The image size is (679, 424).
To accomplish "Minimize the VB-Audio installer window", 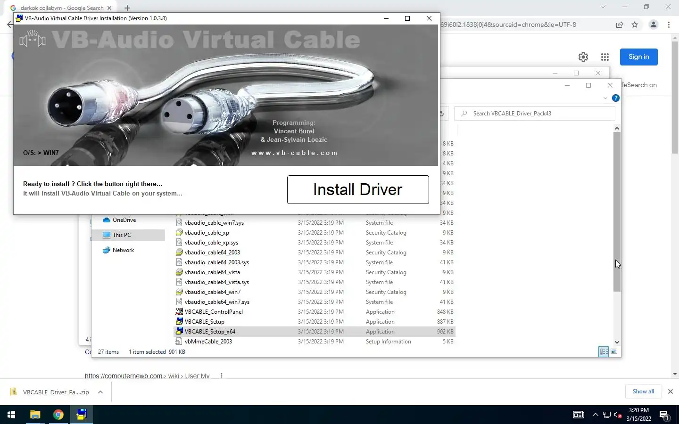I will point(386,18).
